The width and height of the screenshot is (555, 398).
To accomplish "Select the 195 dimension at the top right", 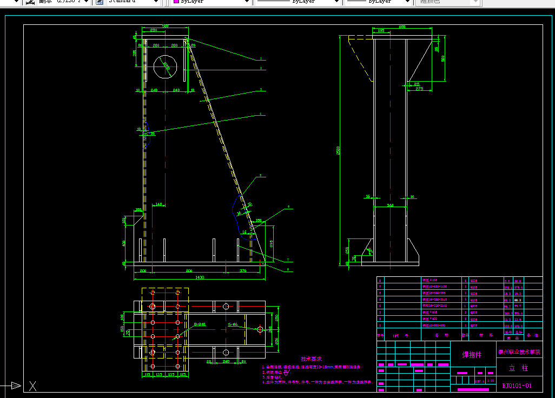I will point(381,31).
